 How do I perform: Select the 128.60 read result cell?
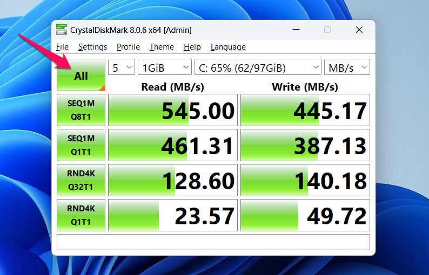[173, 180]
